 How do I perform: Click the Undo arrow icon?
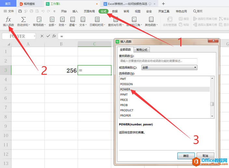tap(43, 11)
